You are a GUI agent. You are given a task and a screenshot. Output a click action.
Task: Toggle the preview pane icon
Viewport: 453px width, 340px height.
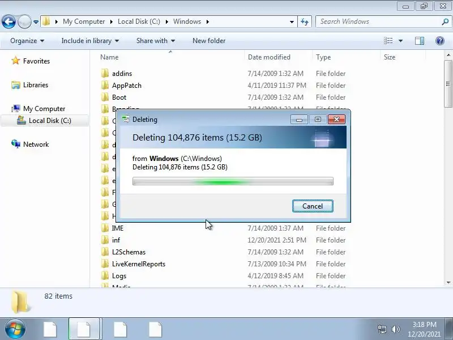[x=420, y=41]
